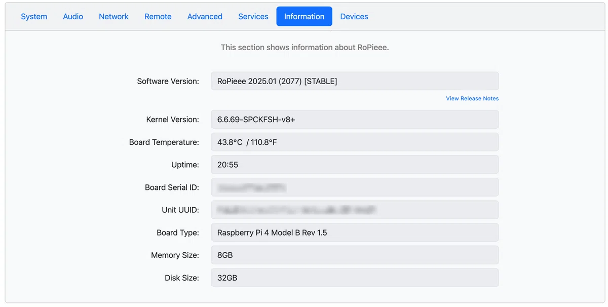
Task: Switch to the Services tab
Action: click(253, 17)
